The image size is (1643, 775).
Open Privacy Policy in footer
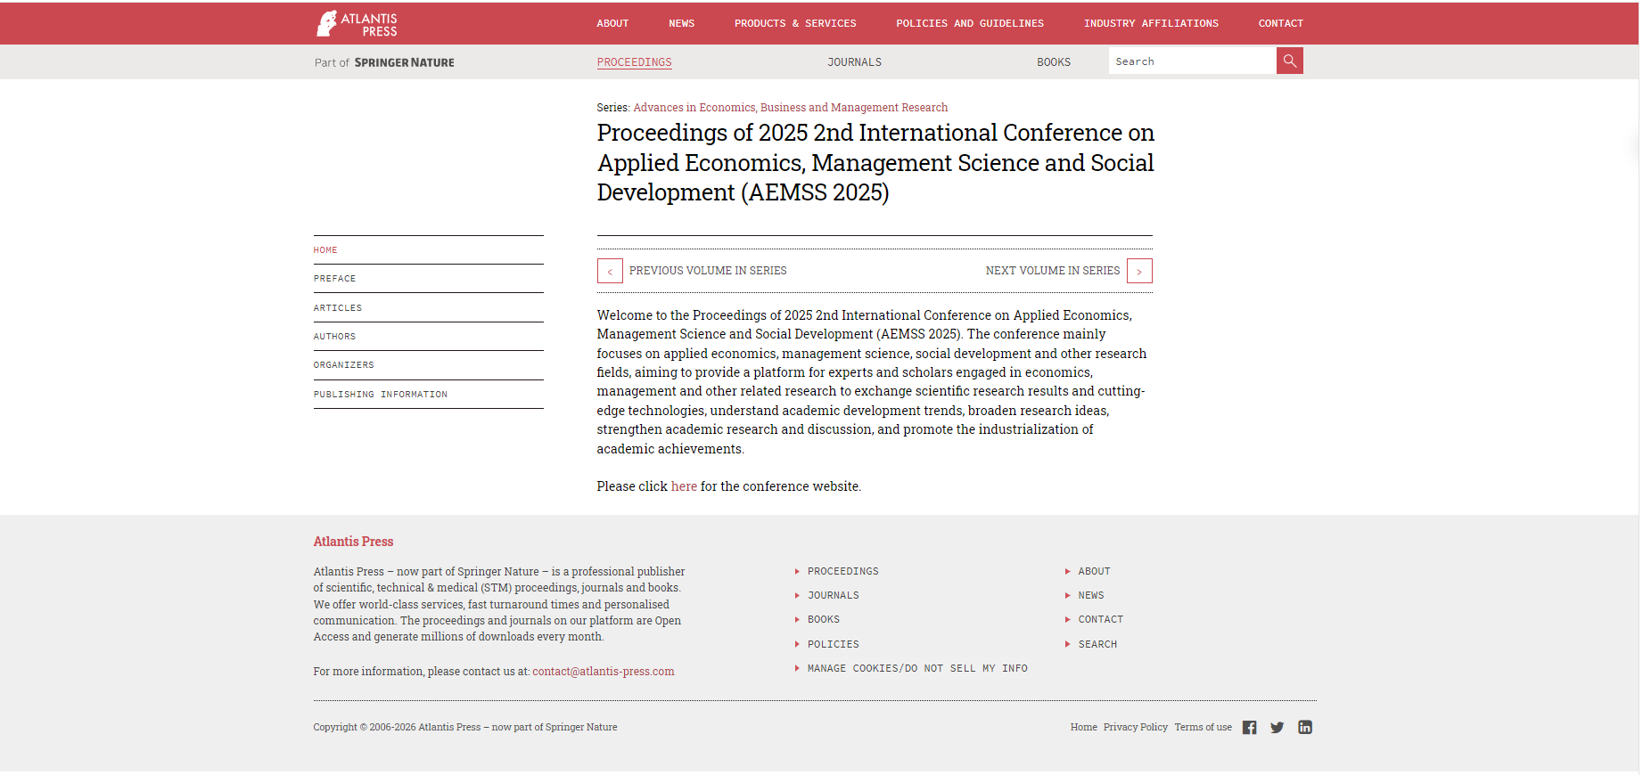1135,728
